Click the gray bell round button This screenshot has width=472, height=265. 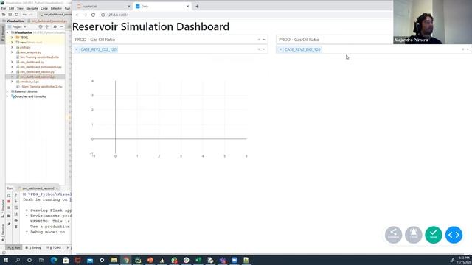point(414,235)
